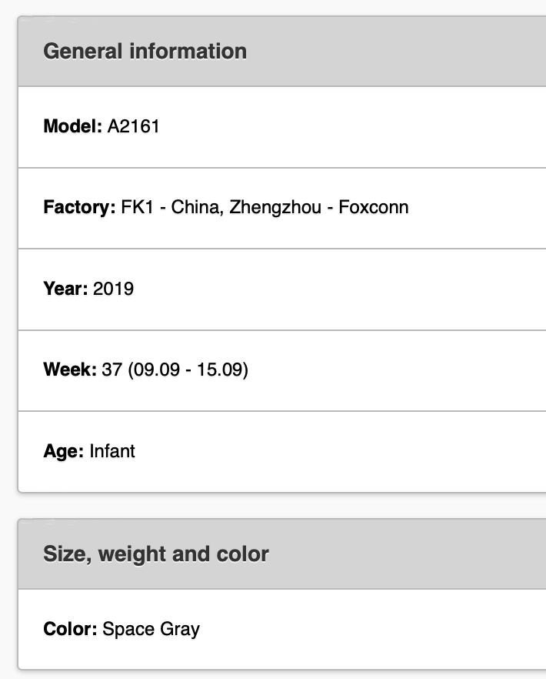
Task: Click the Color row under Size, weight and color
Action: pos(282,629)
